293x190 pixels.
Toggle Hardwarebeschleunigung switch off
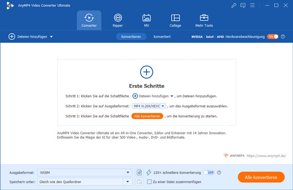272,37
